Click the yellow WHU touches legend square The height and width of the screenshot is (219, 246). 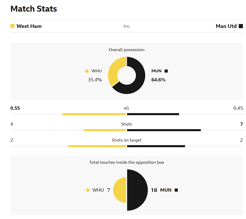pos(88,190)
